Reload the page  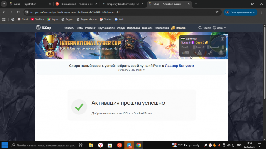pyautogui.click(x=18, y=12)
